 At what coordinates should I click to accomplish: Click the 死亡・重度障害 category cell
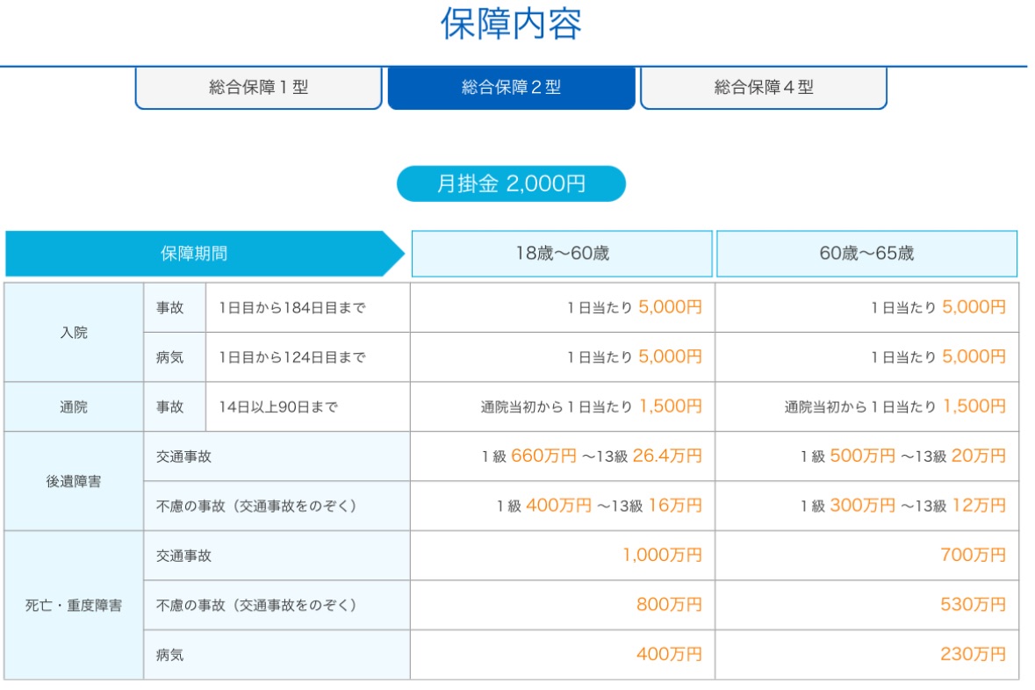(x=75, y=606)
